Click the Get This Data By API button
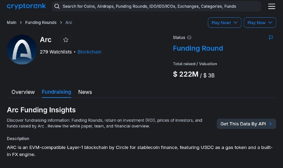The width and height of the screenshot is (283, 168). pyautogui.click(x=246, y=124)
